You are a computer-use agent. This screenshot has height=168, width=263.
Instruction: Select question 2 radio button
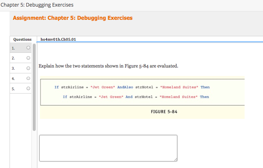(x=28, y=58)
